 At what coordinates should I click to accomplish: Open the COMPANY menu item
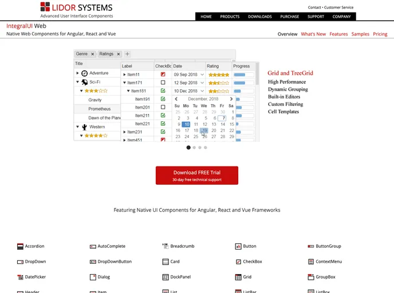[x=341, y=17]
